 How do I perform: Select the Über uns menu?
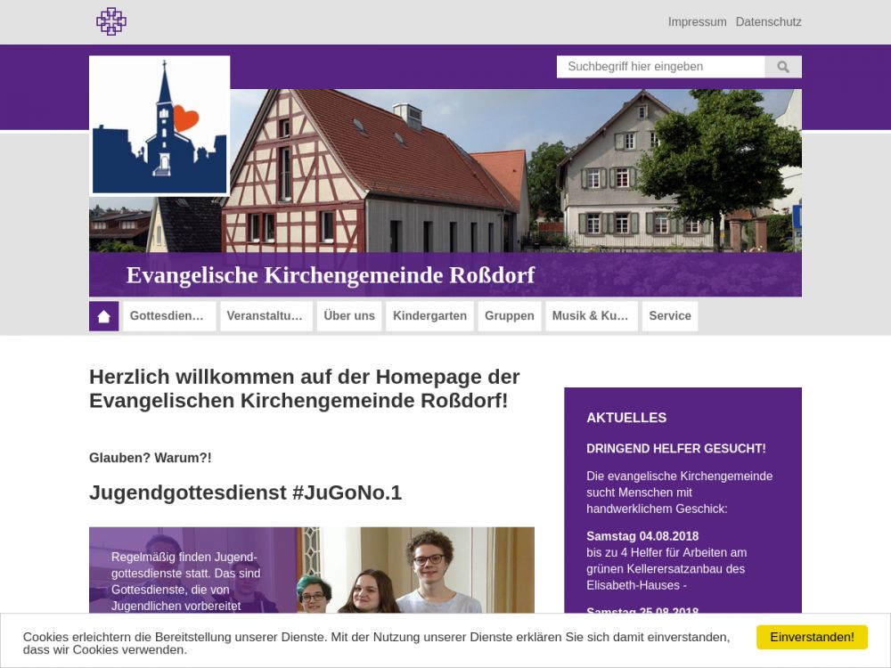349,316
